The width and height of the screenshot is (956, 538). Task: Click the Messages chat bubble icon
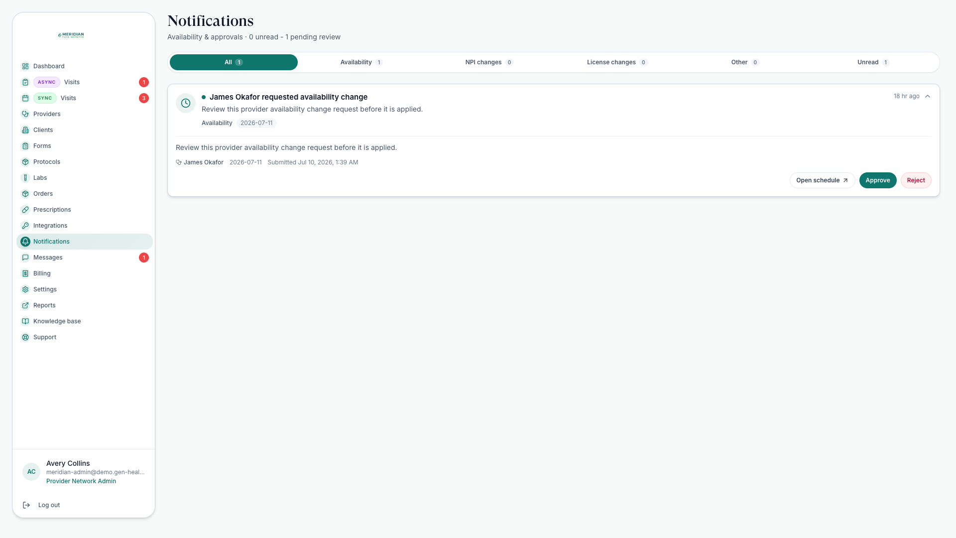click(25, 258)
